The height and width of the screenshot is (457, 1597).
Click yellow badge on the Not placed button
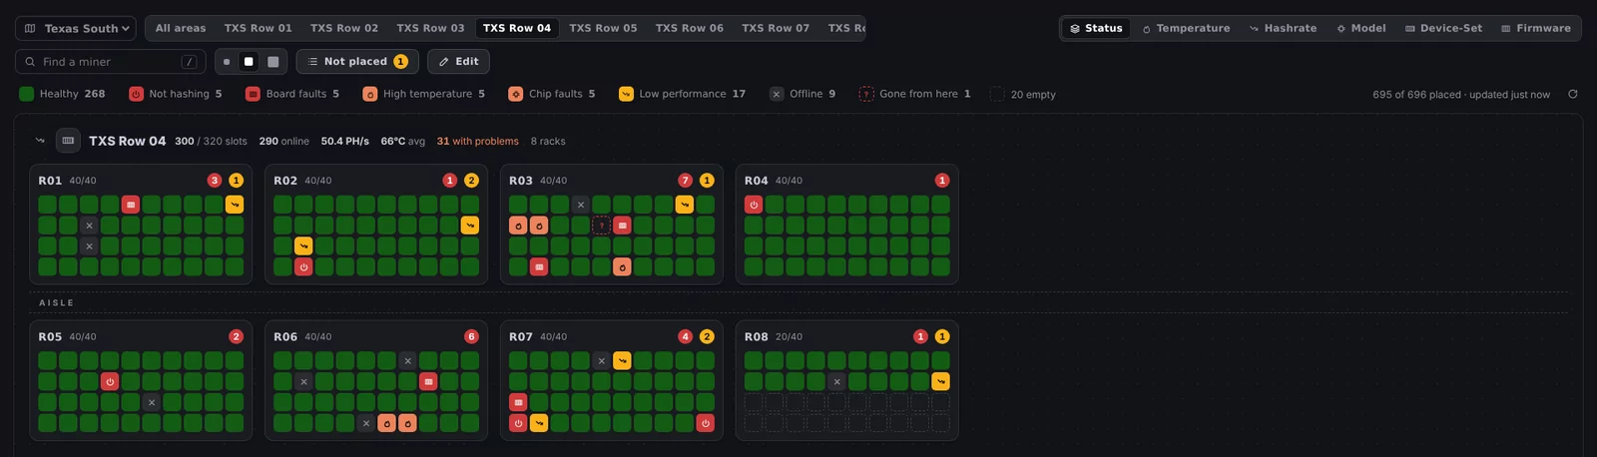click(x=400, y=62)
